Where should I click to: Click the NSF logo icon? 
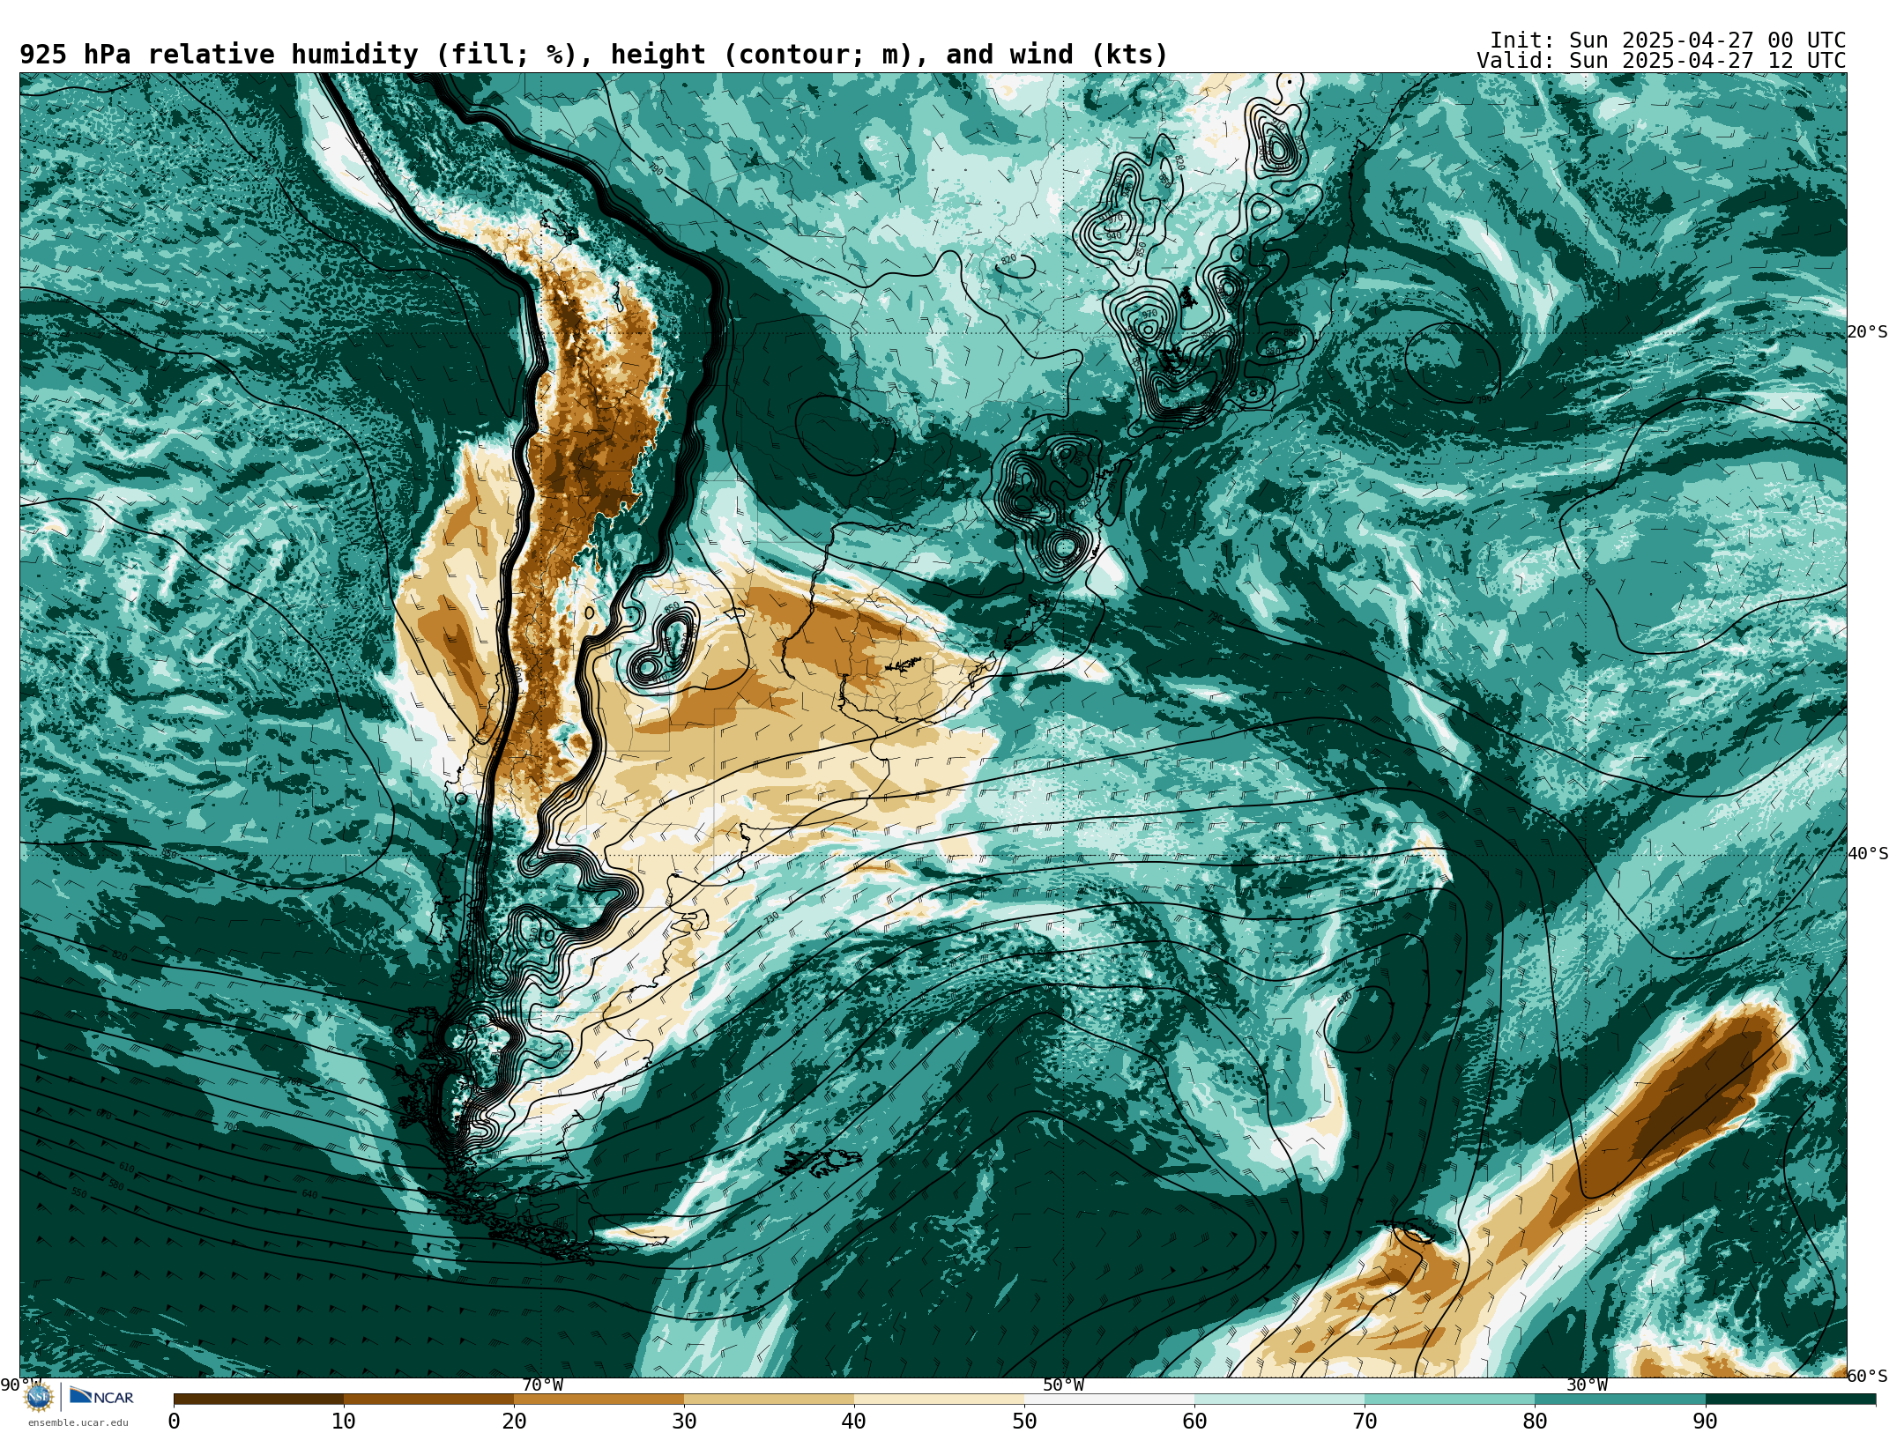point(39,1397)
